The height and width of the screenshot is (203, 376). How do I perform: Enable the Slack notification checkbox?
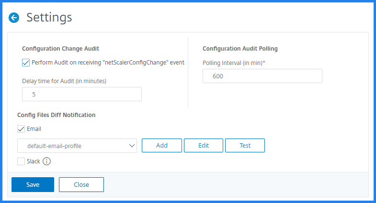click(21, 161)
